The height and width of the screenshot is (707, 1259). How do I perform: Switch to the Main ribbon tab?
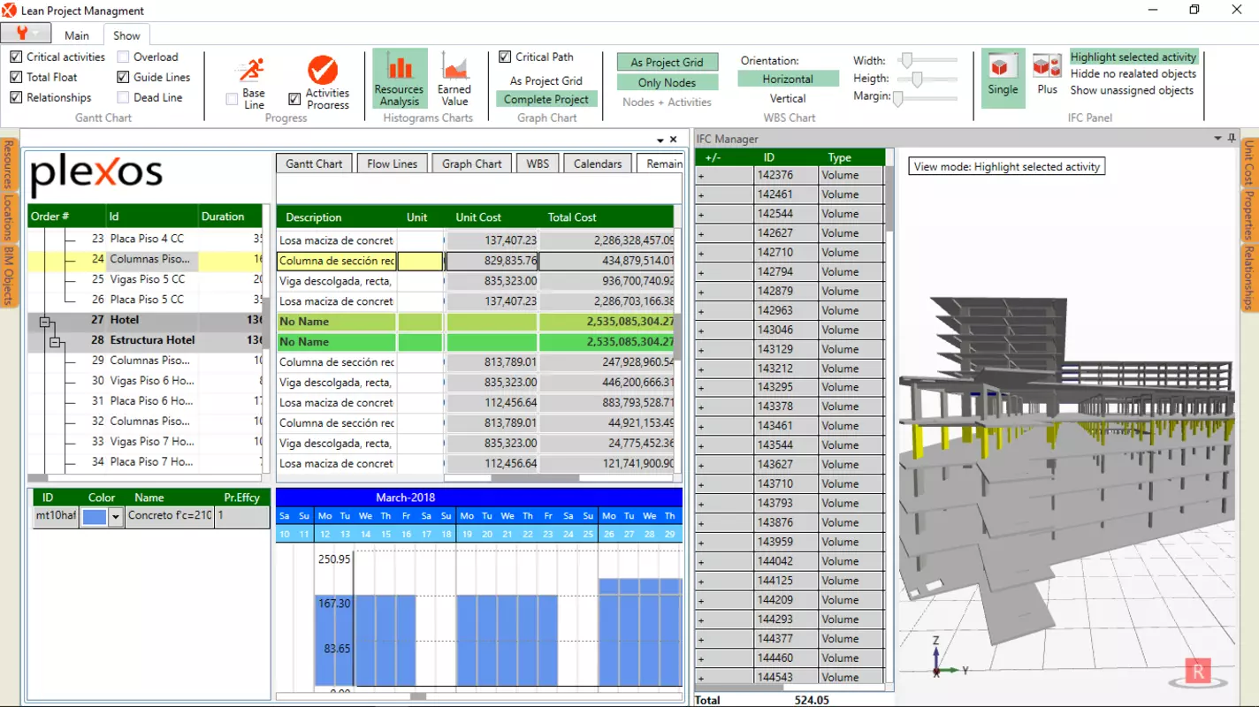(77, 35)
